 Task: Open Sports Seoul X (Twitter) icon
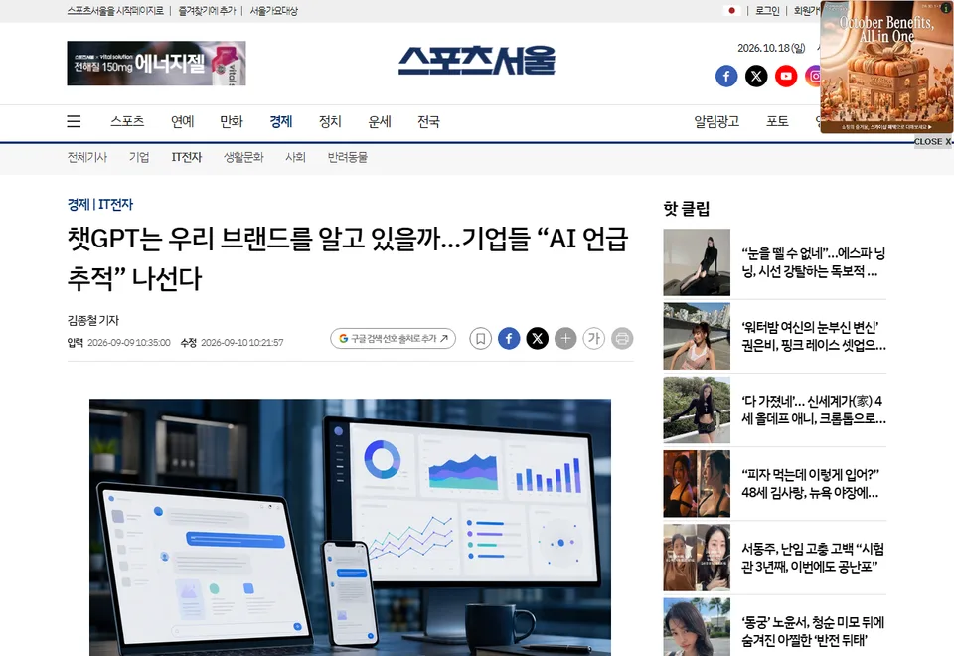pos(756,77)
